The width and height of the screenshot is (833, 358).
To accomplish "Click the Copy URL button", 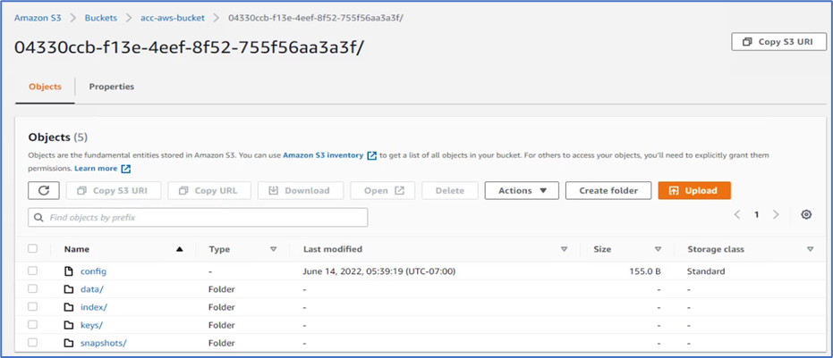I will 209,190.
